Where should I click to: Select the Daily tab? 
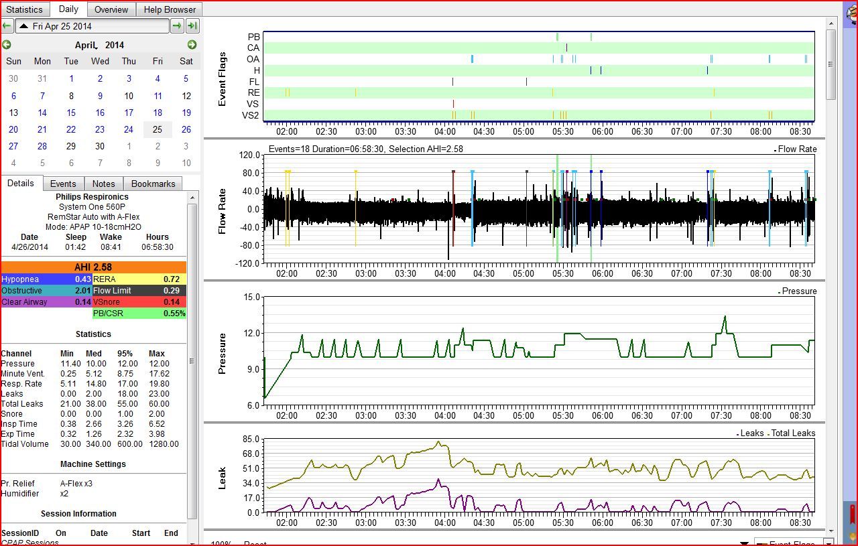point(68,9)
